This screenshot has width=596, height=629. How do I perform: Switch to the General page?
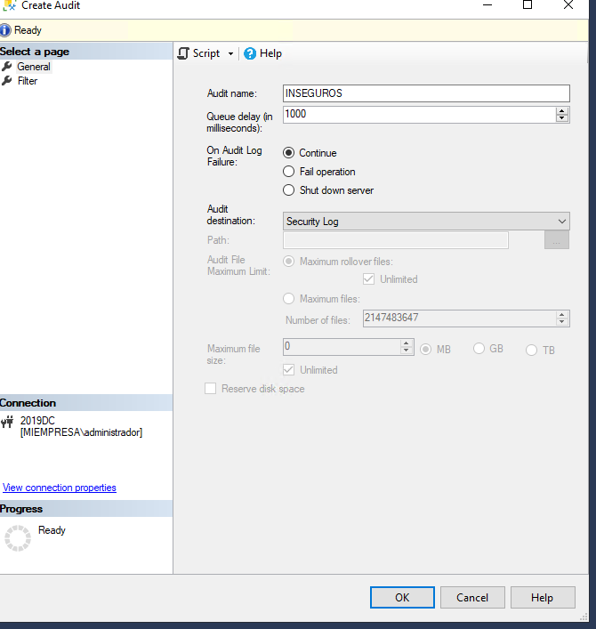tap(34, 67)
